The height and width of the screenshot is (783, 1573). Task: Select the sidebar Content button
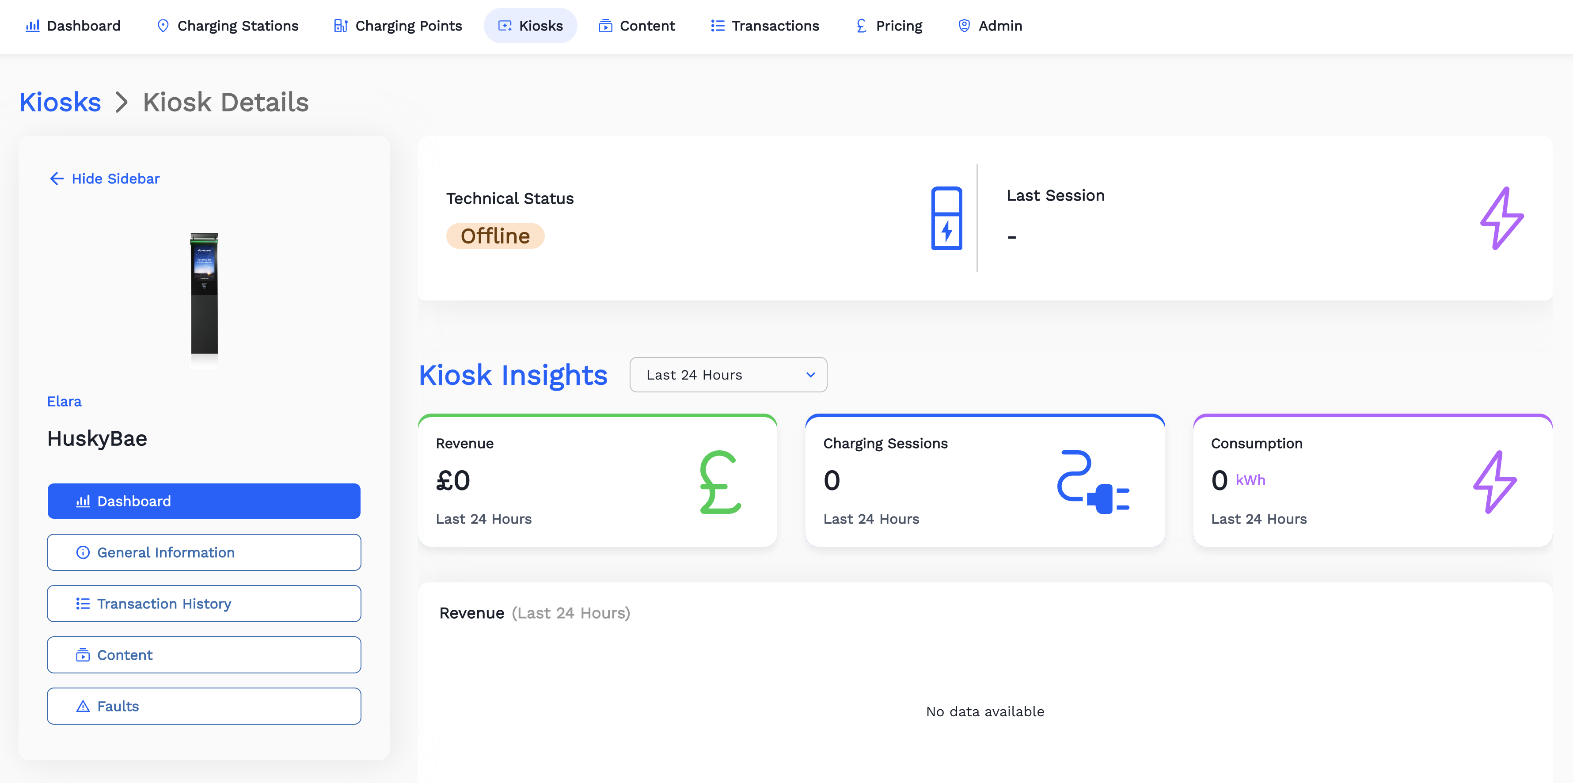[204, 655]
